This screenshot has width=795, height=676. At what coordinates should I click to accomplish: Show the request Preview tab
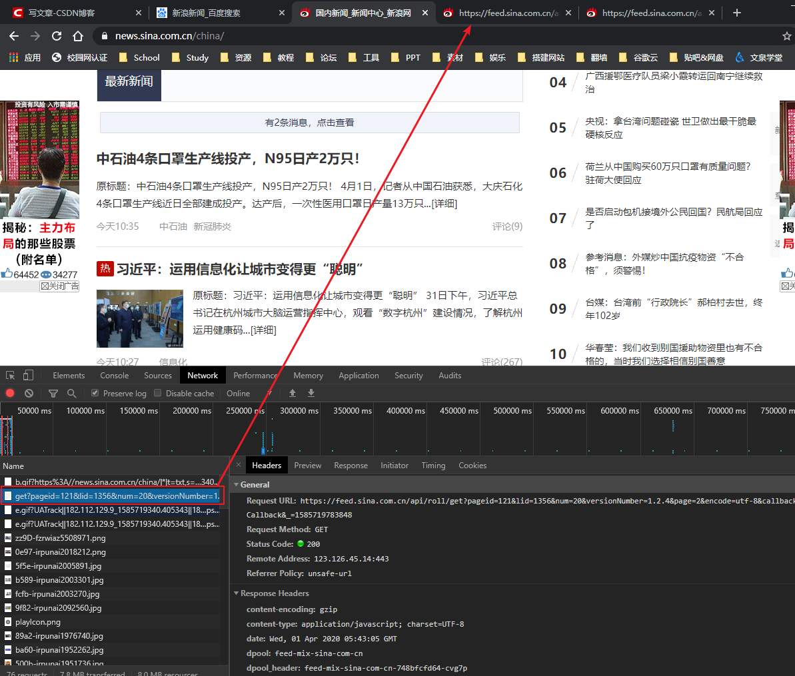tap(307, 465)
